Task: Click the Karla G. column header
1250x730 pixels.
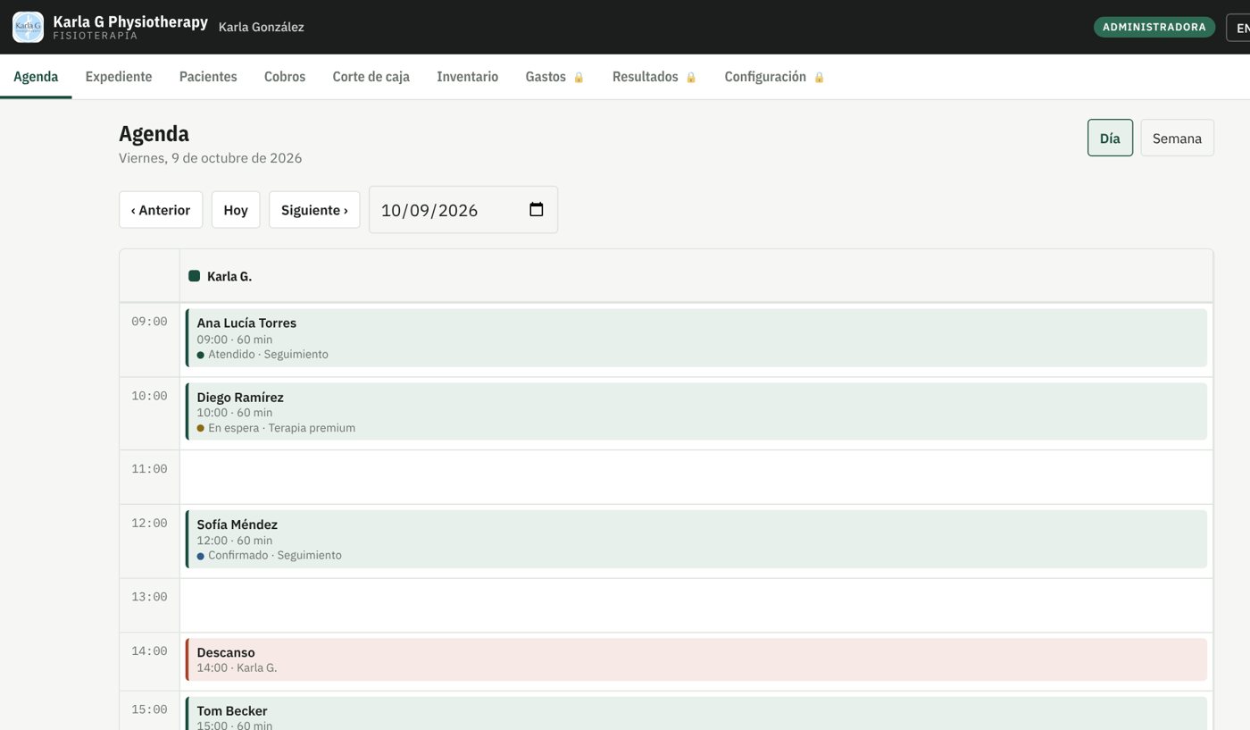Action: pos(696,276)
